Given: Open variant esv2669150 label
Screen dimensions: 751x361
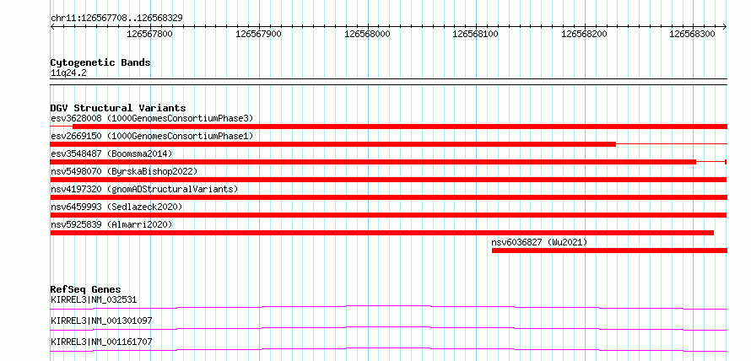Looking at the screenshot, I should pos(152,136).
